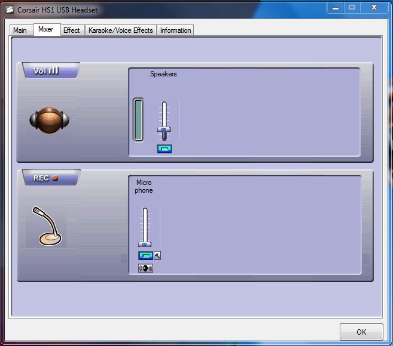Open Microphone advanced settings hammer icon

[157, 255]
